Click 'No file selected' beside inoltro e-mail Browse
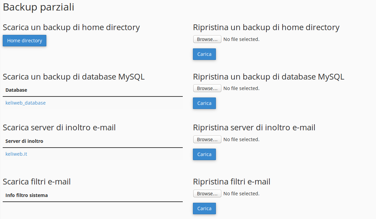Screen dimensions: 376x219 242,139
